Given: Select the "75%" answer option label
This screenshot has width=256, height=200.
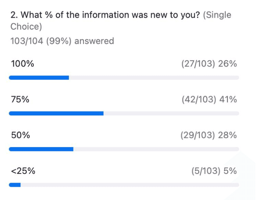Looking at the screenshot, I should tap(20, 100).
